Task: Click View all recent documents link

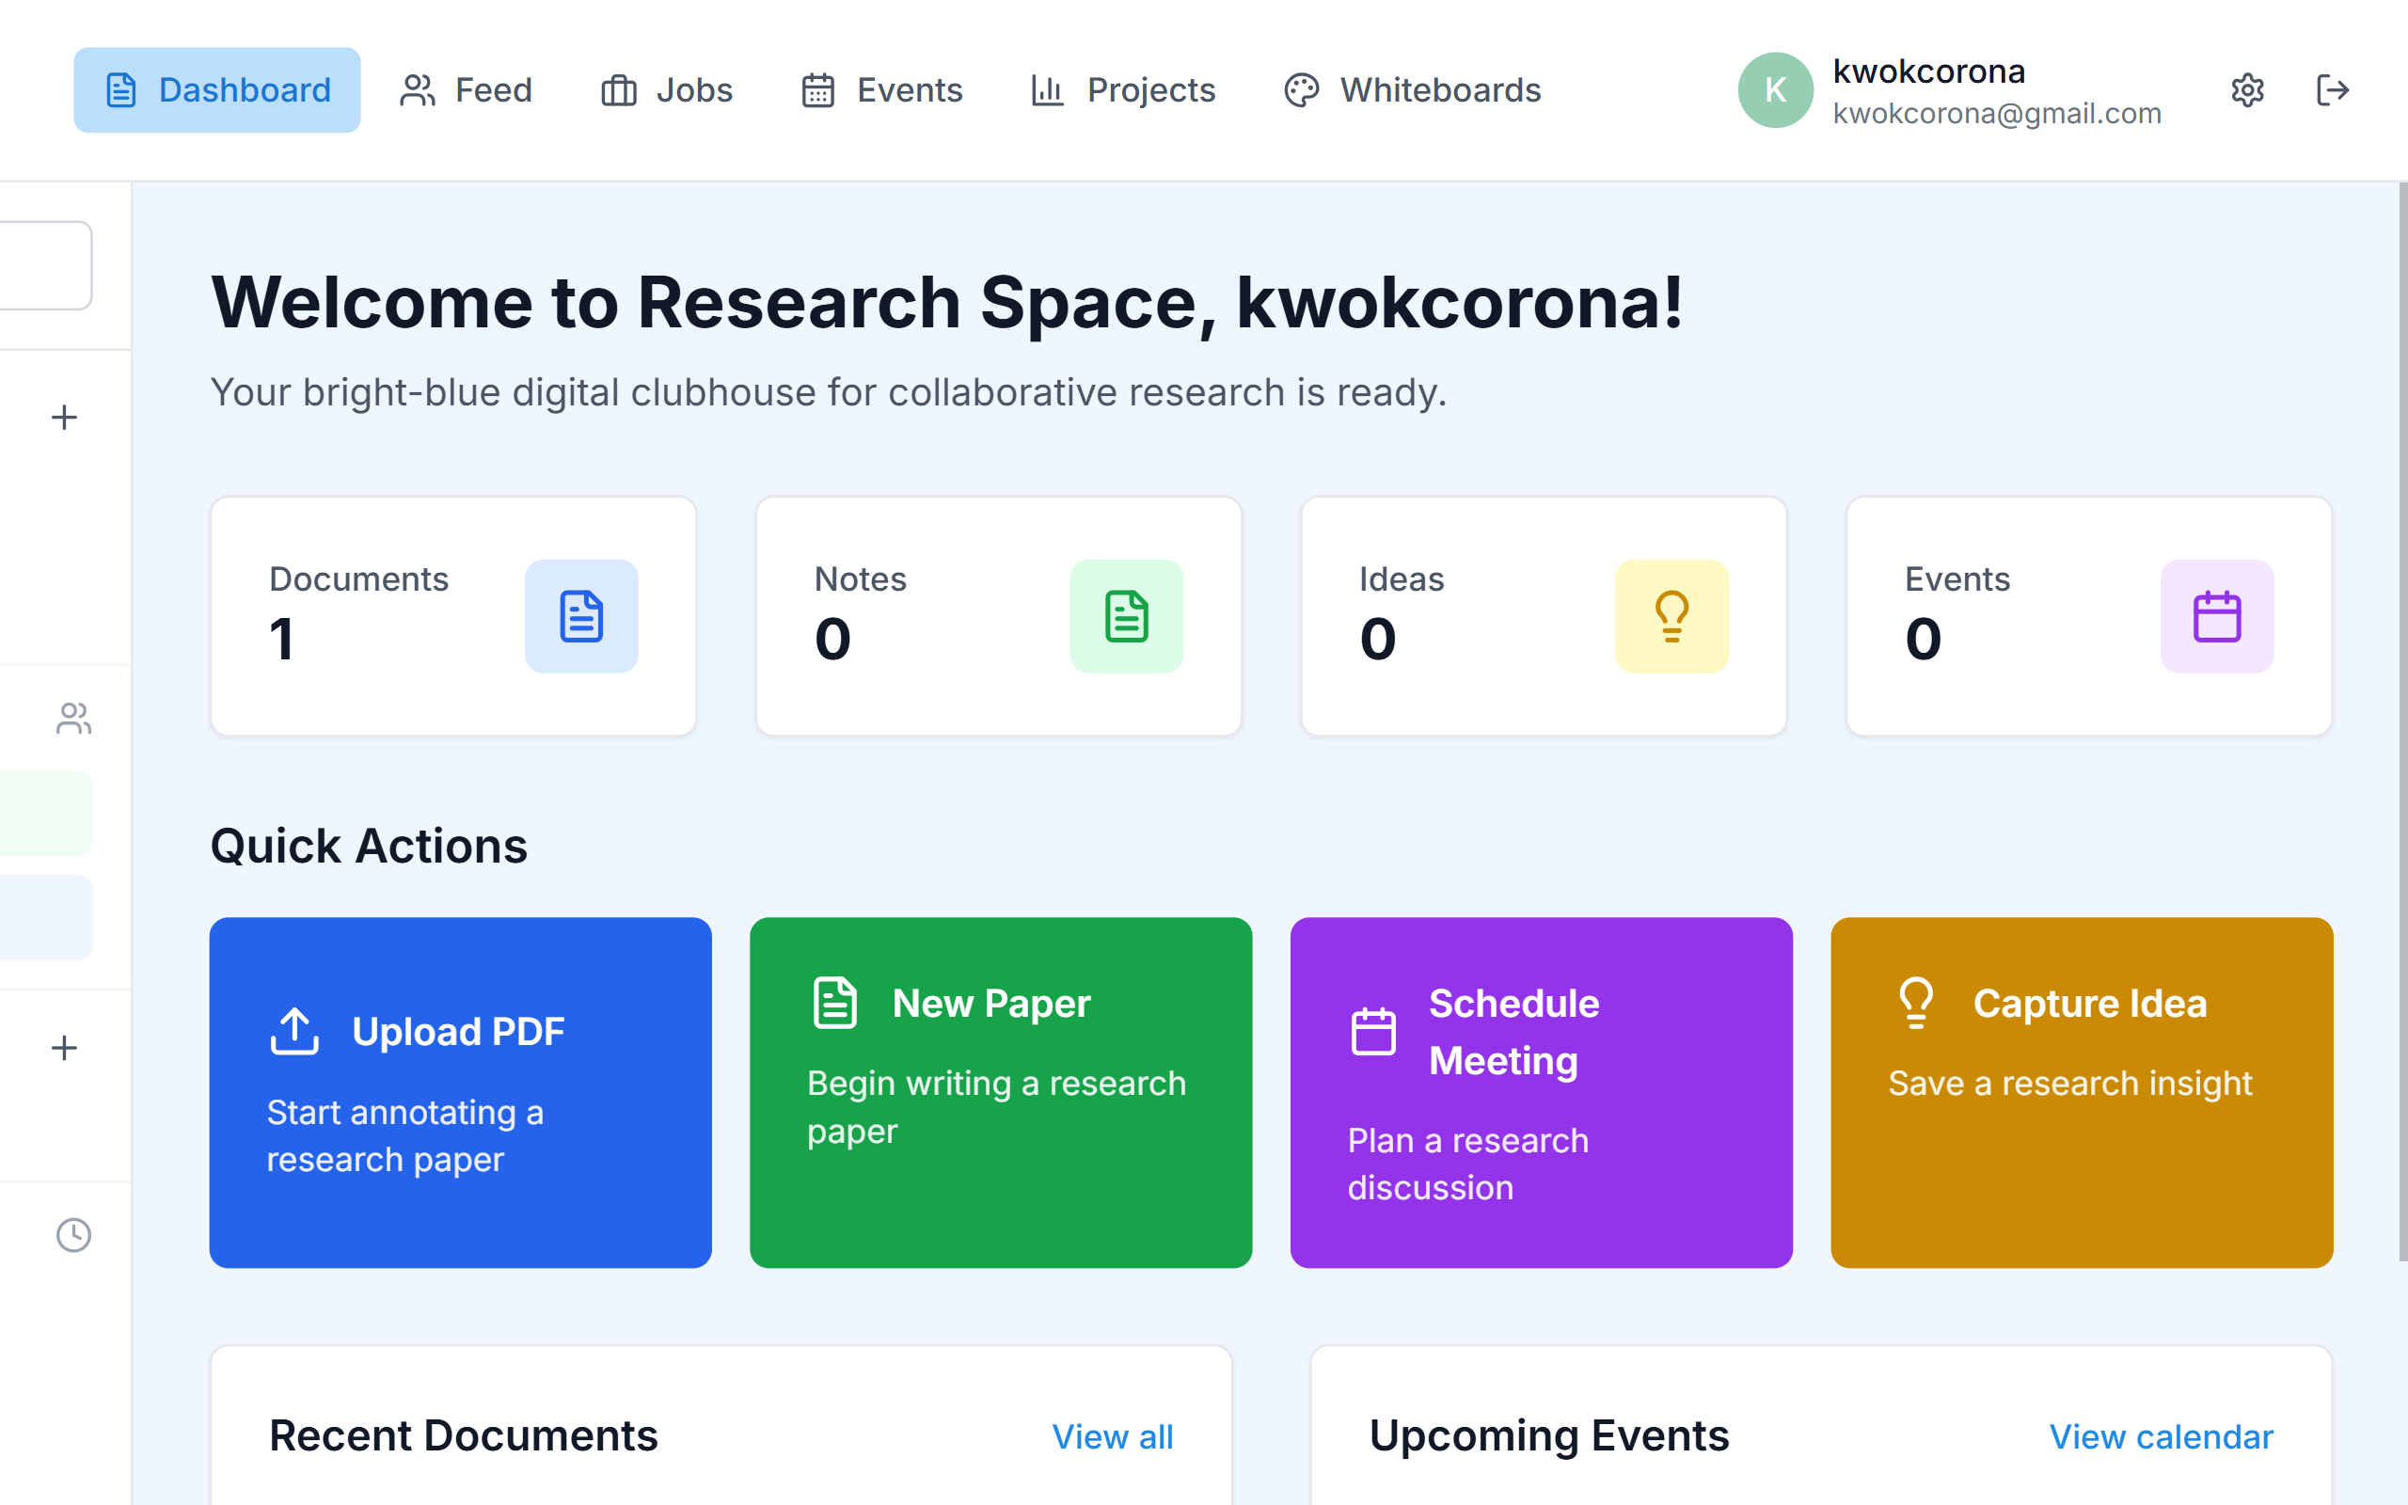Action: (x=1112, y=1436)
